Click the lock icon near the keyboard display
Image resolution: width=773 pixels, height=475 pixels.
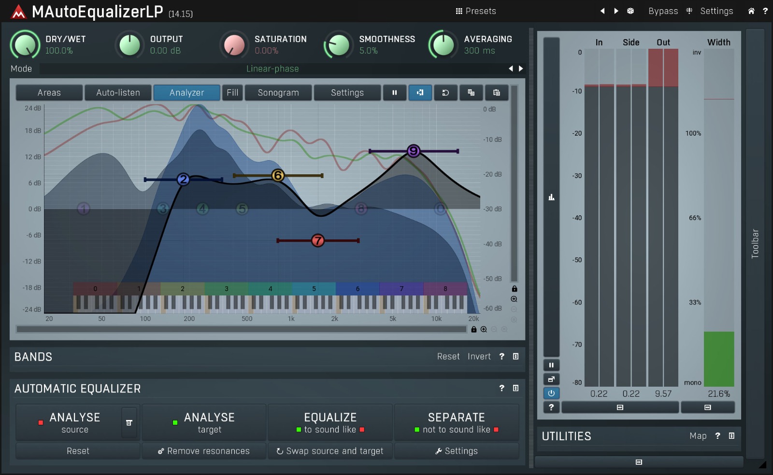point(514,289)
